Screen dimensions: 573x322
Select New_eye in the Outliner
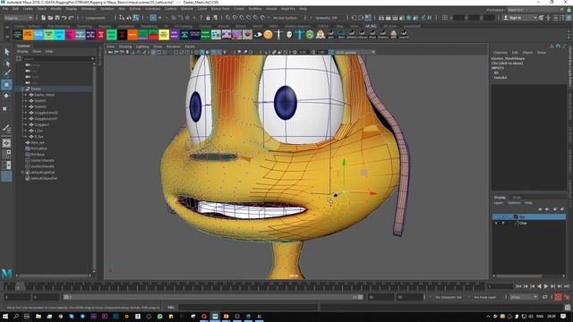coord(38,143)
